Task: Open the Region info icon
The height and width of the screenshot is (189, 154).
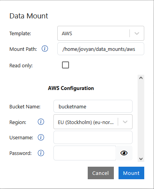Action: 41,122
